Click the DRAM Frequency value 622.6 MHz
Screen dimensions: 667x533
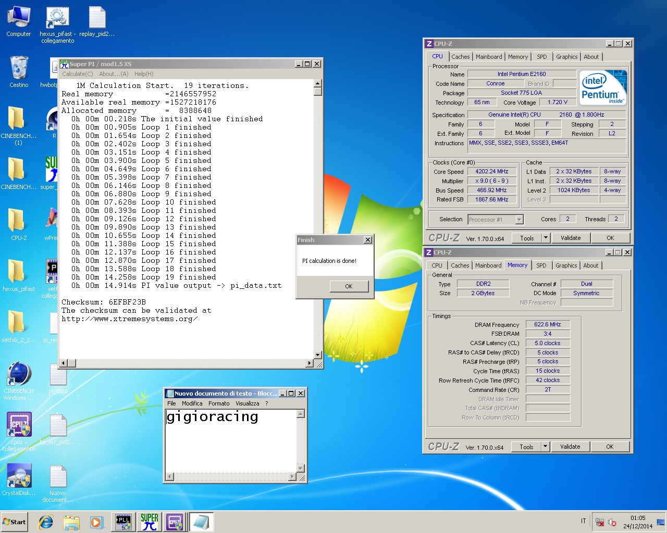548,324
